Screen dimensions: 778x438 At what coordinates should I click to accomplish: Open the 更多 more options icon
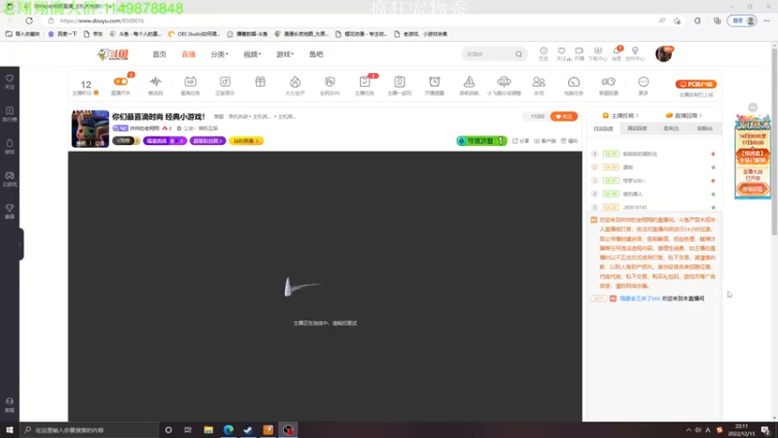pos(643,82)
